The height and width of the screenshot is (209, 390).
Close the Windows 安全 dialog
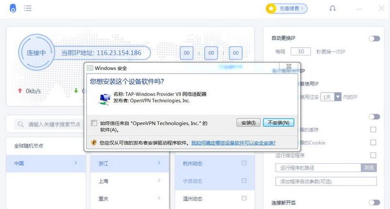[288, 66]
